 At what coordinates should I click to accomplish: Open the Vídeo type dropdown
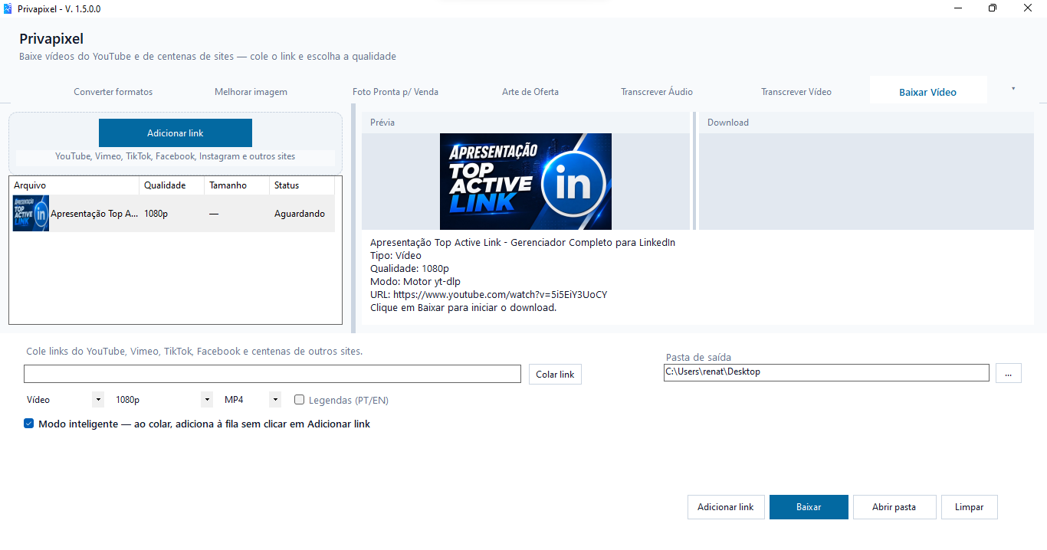(64, 400)
